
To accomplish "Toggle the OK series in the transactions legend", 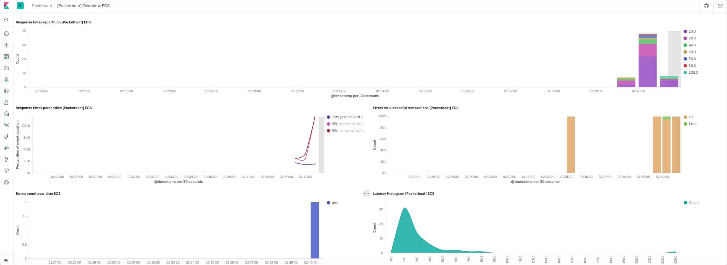I will (691, 117).
